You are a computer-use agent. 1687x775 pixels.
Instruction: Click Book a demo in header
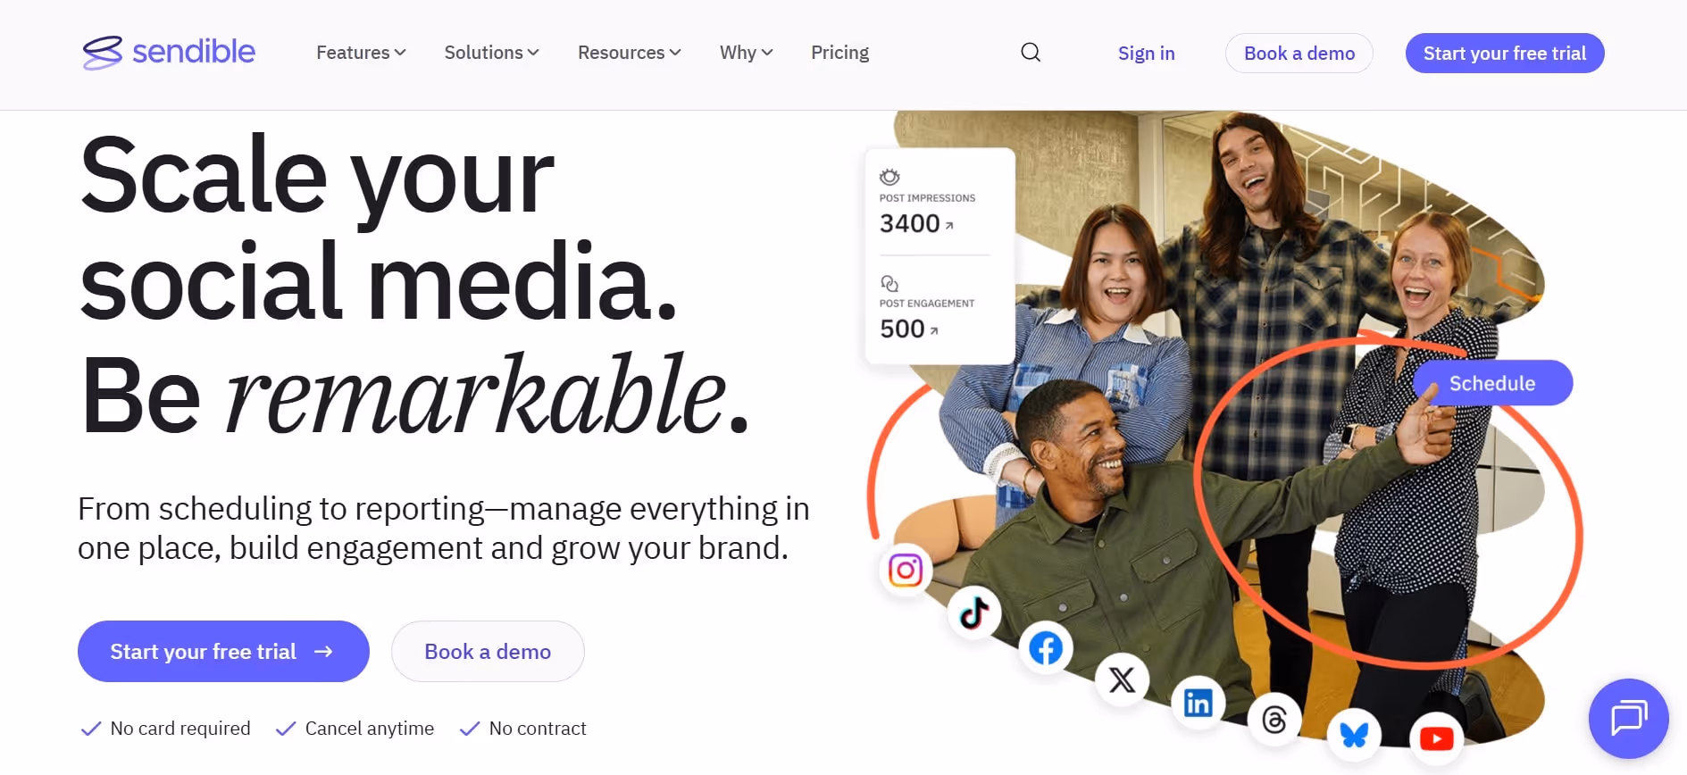[1299, 54]
